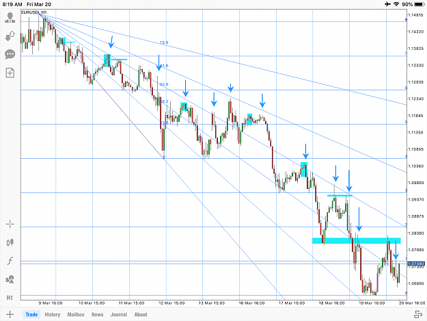Select the 61.8 Fibonacci fan label
427x321 pixels.
pyautogui.click(x=164, y=66)
